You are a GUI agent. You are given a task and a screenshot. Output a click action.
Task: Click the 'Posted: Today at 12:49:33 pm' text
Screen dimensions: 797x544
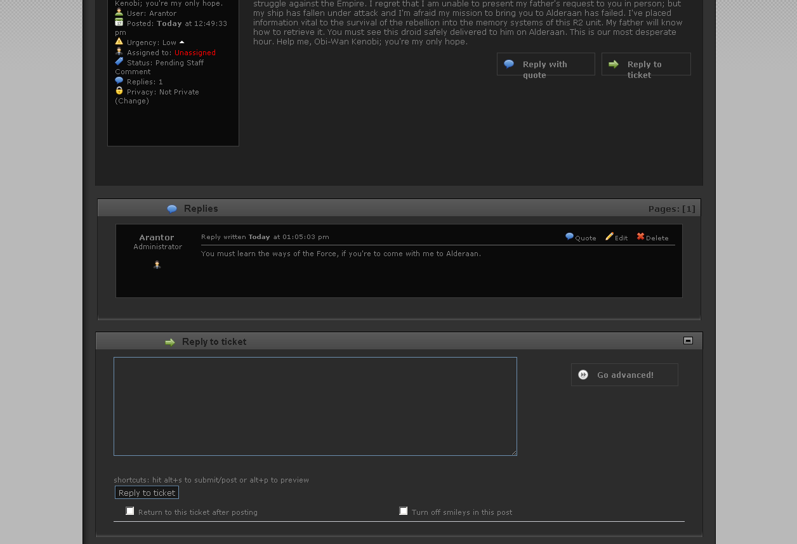[171, 28]
